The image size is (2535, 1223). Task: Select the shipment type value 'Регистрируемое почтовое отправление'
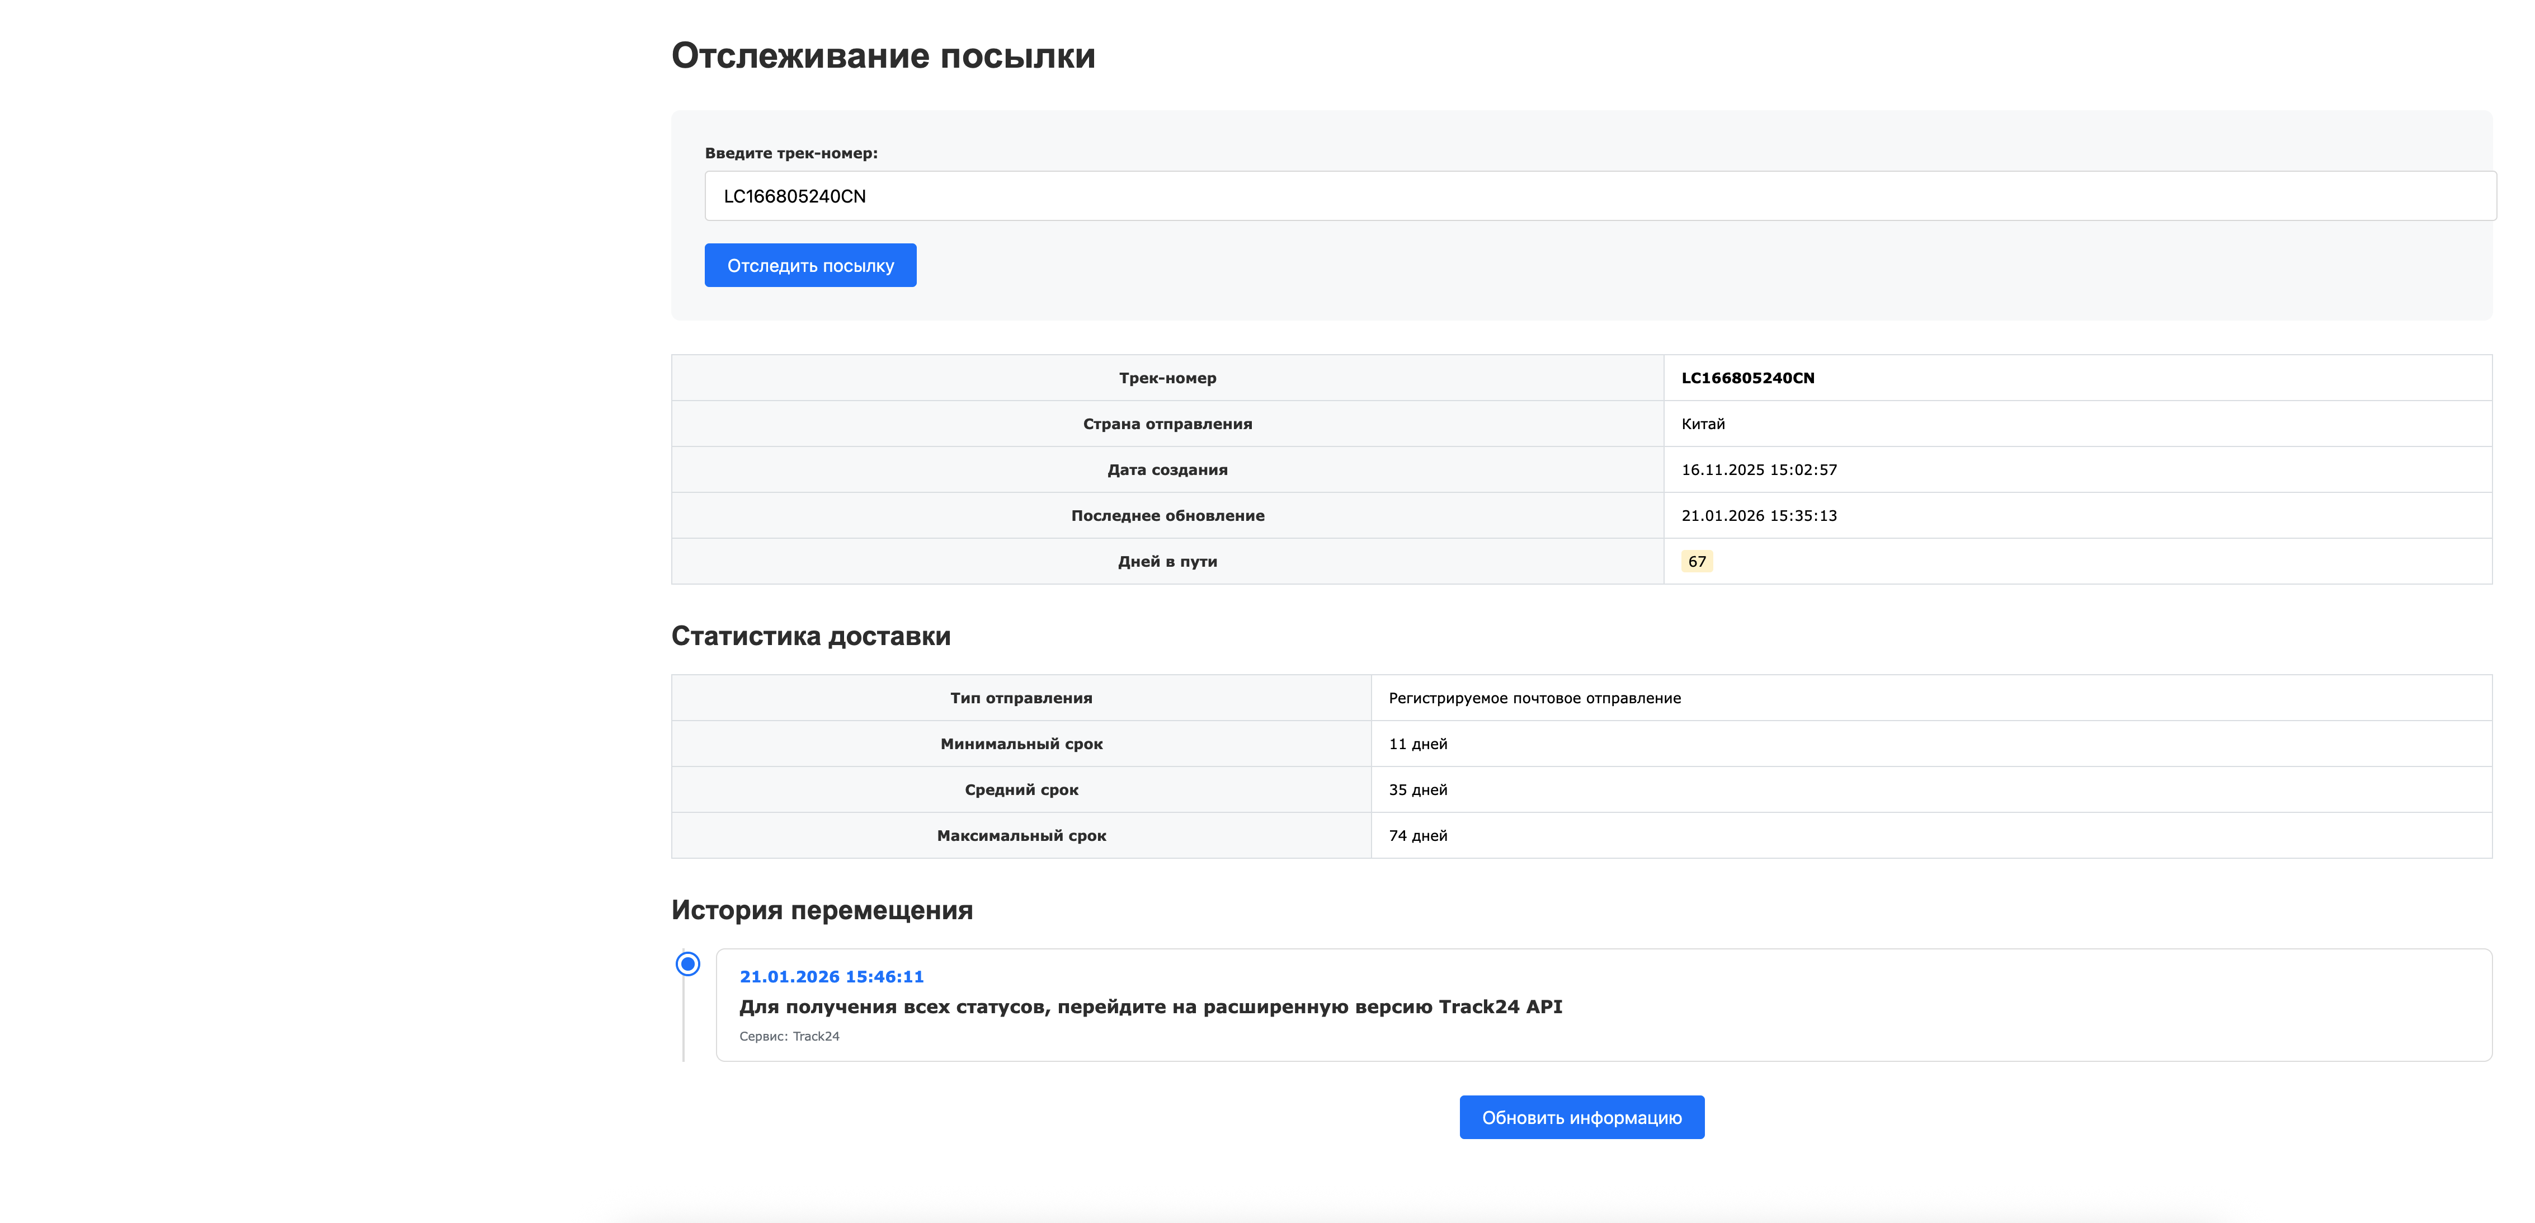[1535, 698]
